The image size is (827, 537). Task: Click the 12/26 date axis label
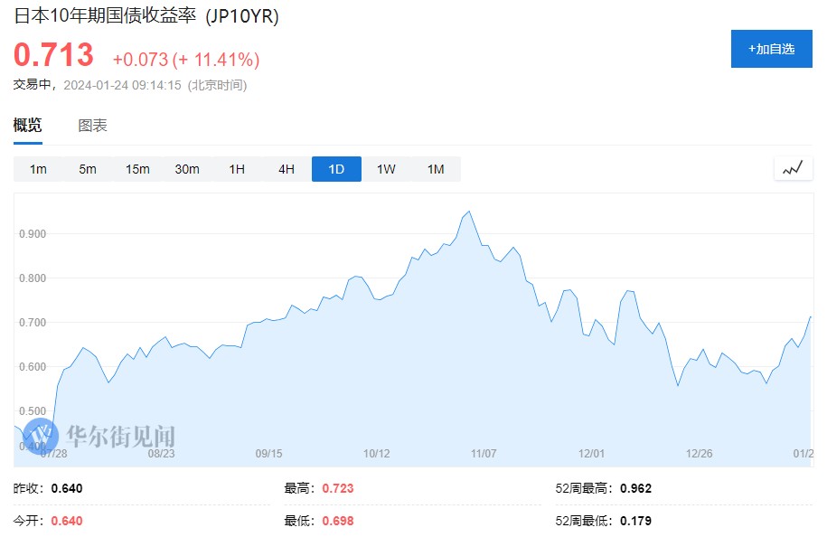[700, 454]
